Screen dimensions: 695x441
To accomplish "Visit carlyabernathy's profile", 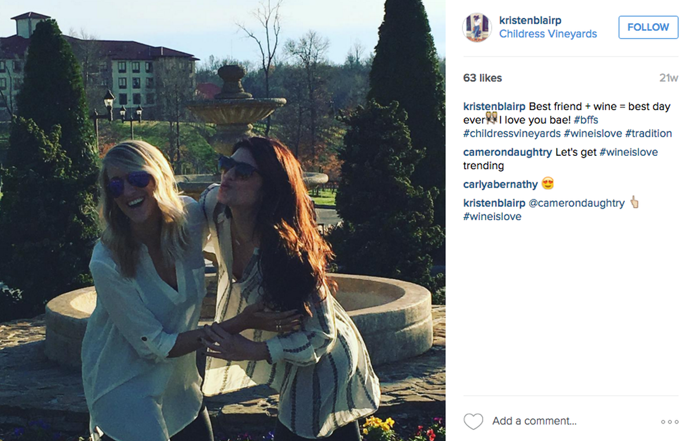I will [x=500, y=184].
